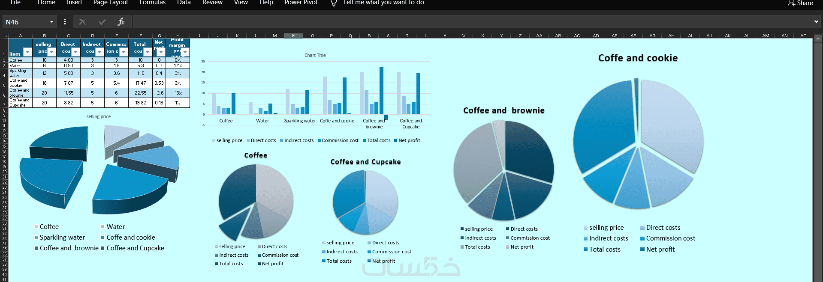Image resolution: width=823 pixels, height=282 pixels.
Task: Select the Sparkling water legend swatch
Action: coord(36,237)
